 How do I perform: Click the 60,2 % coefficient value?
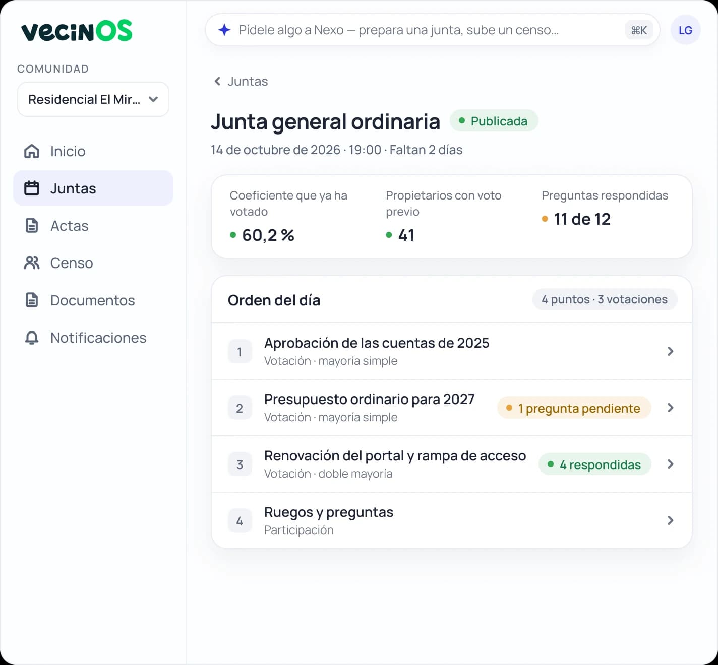point(268,235)
